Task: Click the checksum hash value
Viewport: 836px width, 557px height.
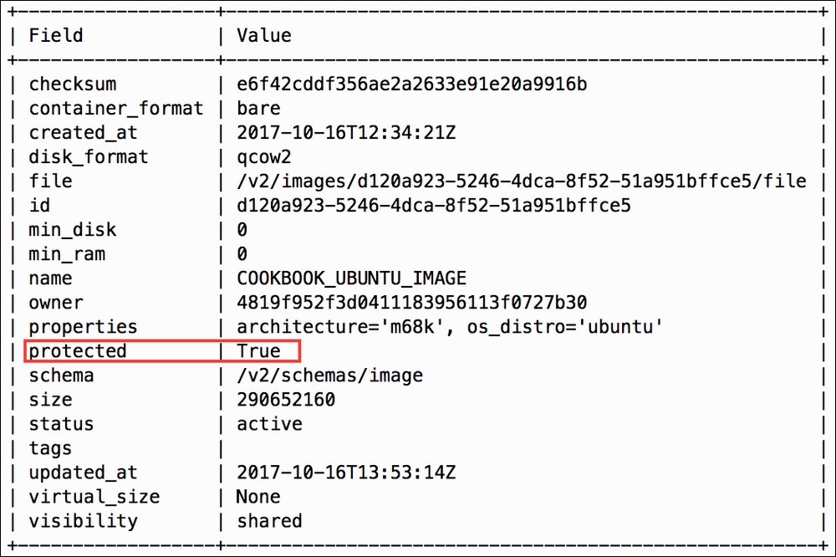Action: pyautogui.click(x=411, y=84)
